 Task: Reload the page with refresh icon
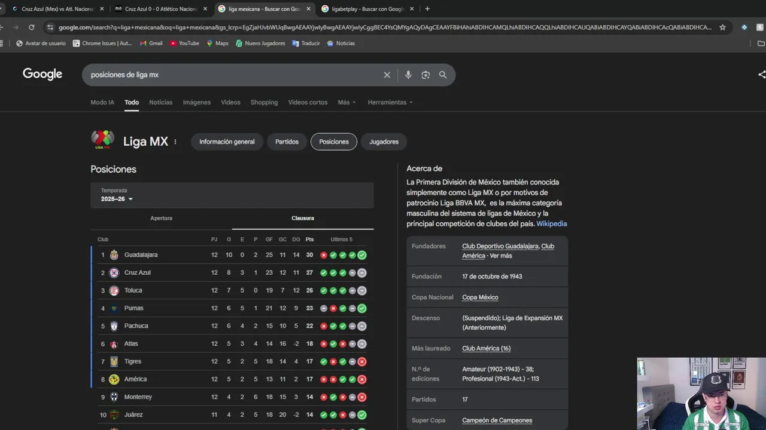[31, 27]
